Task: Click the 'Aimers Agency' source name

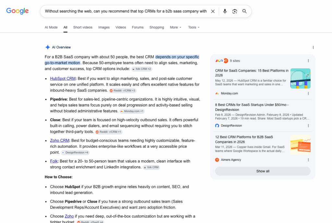Action: (231, 160)
